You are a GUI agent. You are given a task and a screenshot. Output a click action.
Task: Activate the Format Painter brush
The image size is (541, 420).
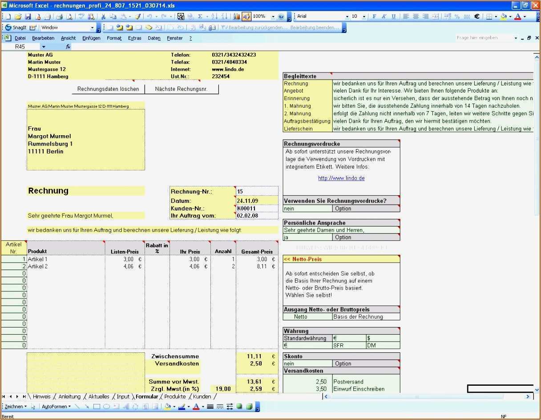tap(137, 16)
